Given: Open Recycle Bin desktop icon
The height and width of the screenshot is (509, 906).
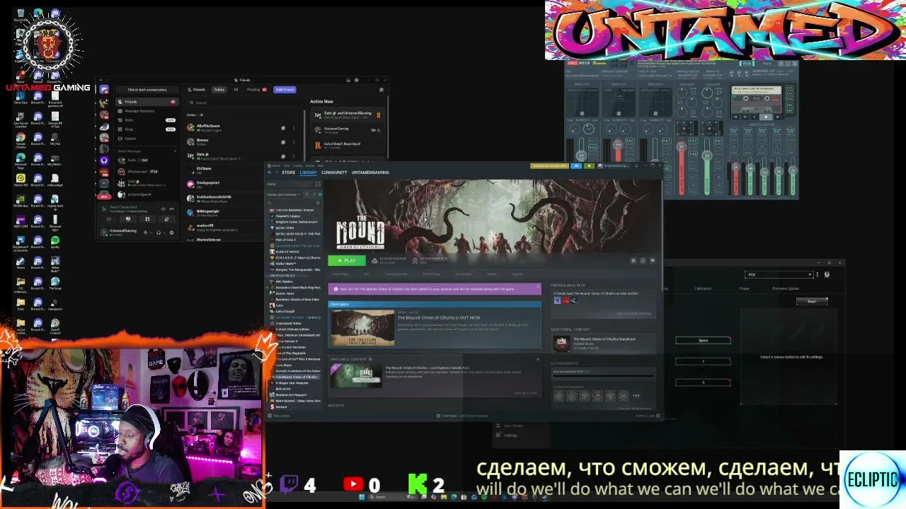Looking at the screenshot, I should tap(21, 14).
